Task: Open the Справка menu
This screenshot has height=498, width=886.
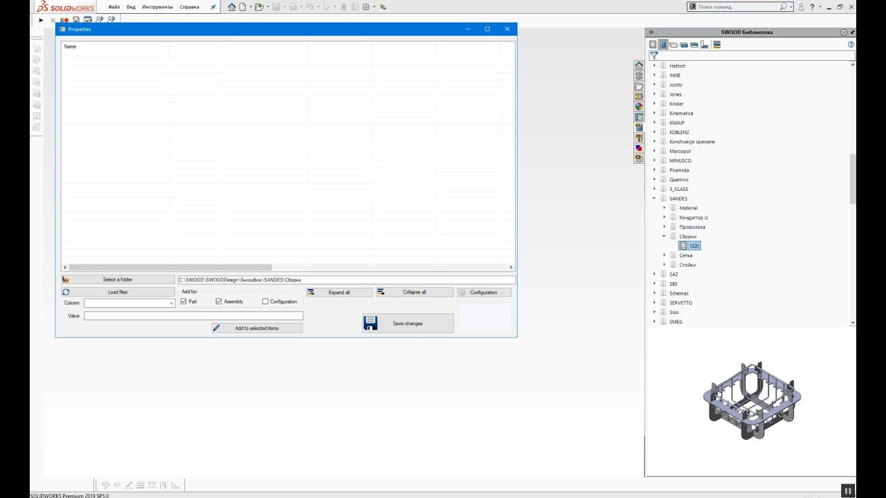Action: 189,7
